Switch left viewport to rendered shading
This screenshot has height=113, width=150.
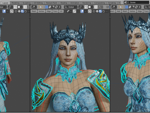point(26,11)
